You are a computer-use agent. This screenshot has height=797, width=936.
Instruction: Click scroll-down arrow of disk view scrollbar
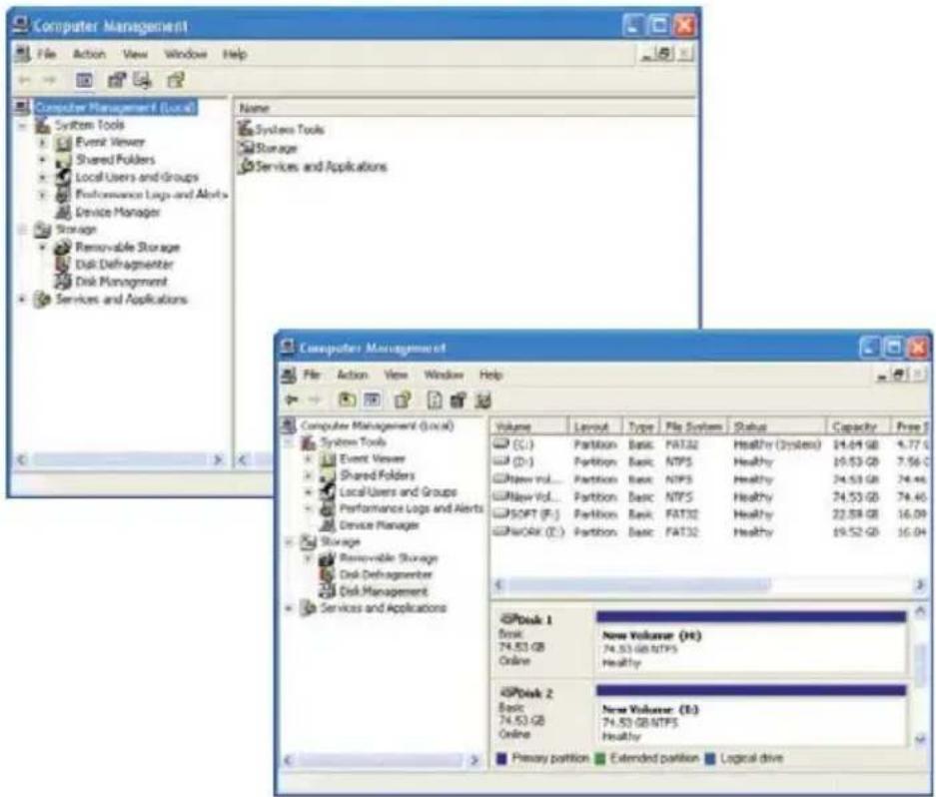(x=920, y=739)
